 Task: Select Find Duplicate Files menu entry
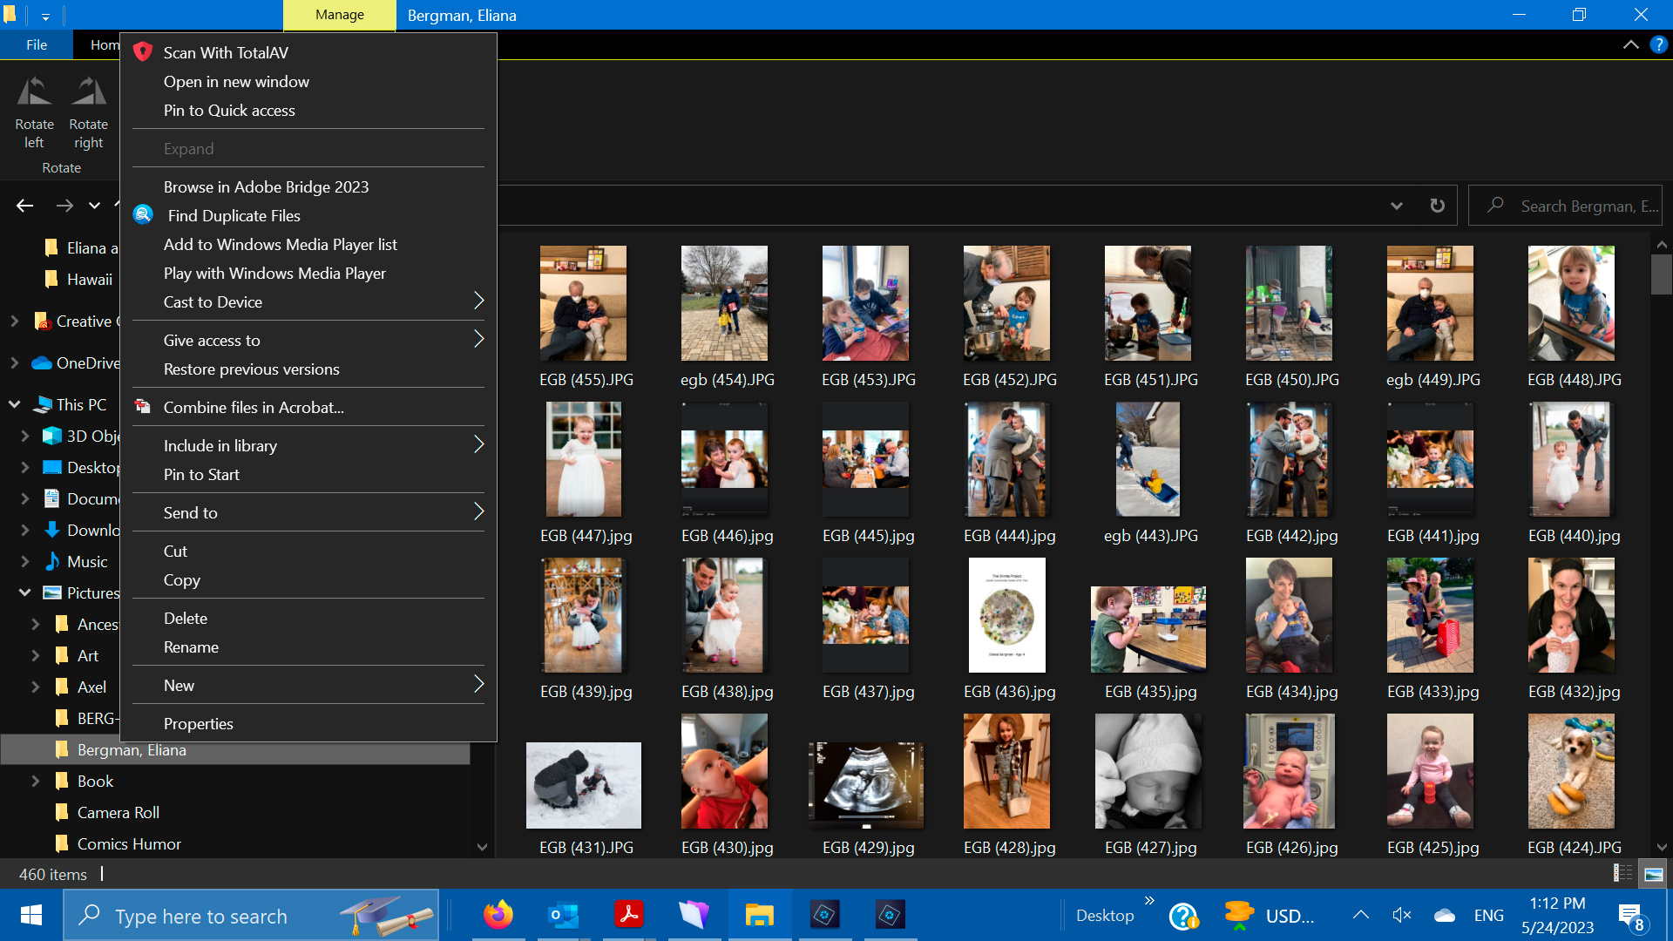click(x=234, y=215)
